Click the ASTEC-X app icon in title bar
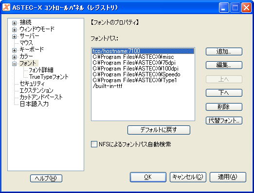 [x=6, y=7]
